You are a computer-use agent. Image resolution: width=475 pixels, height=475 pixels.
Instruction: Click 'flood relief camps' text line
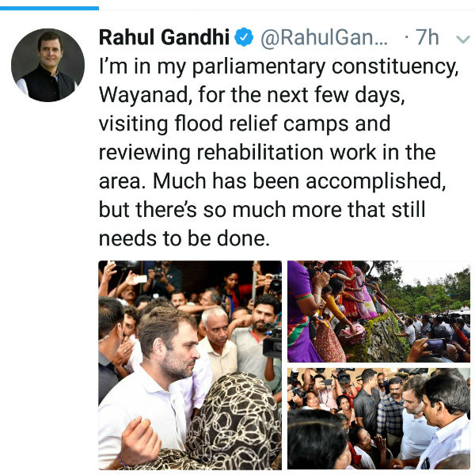245,123
